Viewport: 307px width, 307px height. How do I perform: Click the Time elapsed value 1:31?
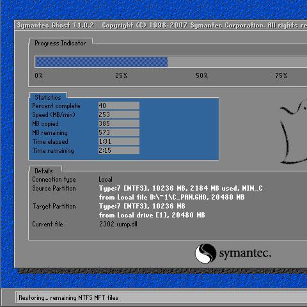point(119,141)
